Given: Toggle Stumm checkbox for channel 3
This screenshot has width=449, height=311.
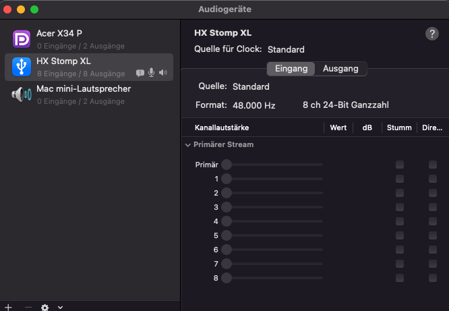Looking at the screenshot, I should click(x=400, y=207).
